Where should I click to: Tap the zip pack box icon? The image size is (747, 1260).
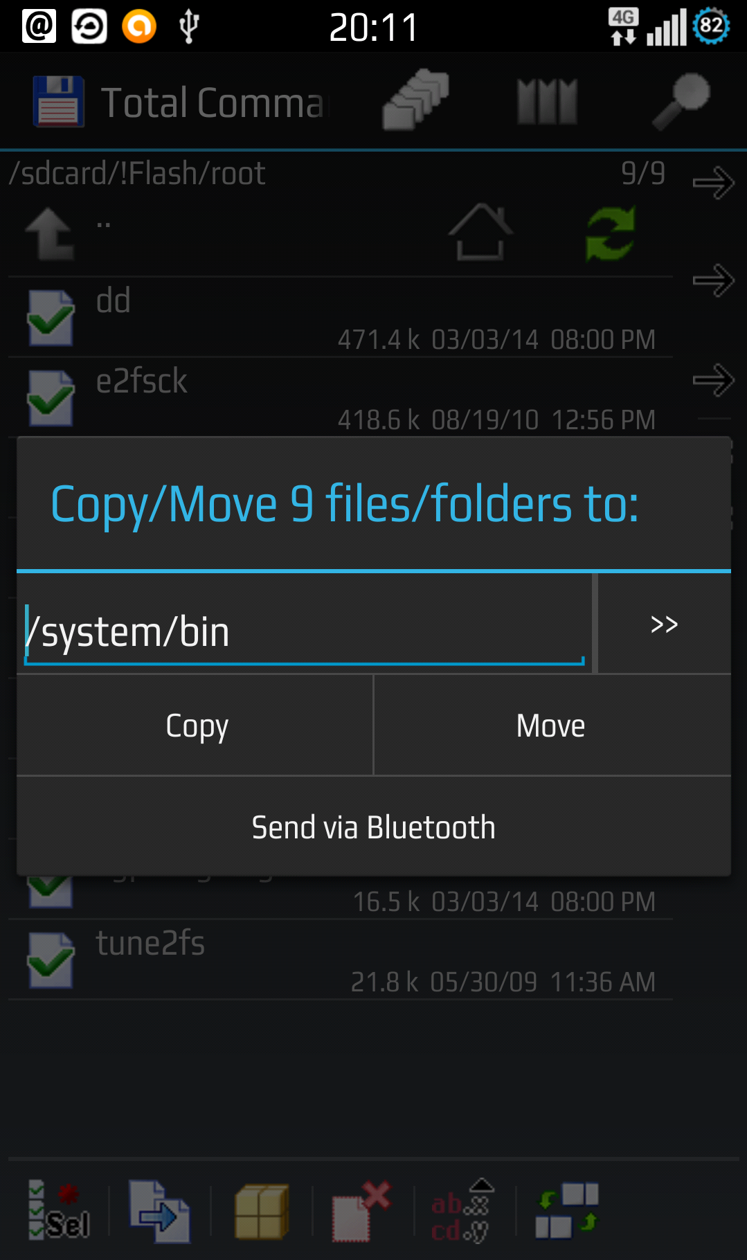262,1212
